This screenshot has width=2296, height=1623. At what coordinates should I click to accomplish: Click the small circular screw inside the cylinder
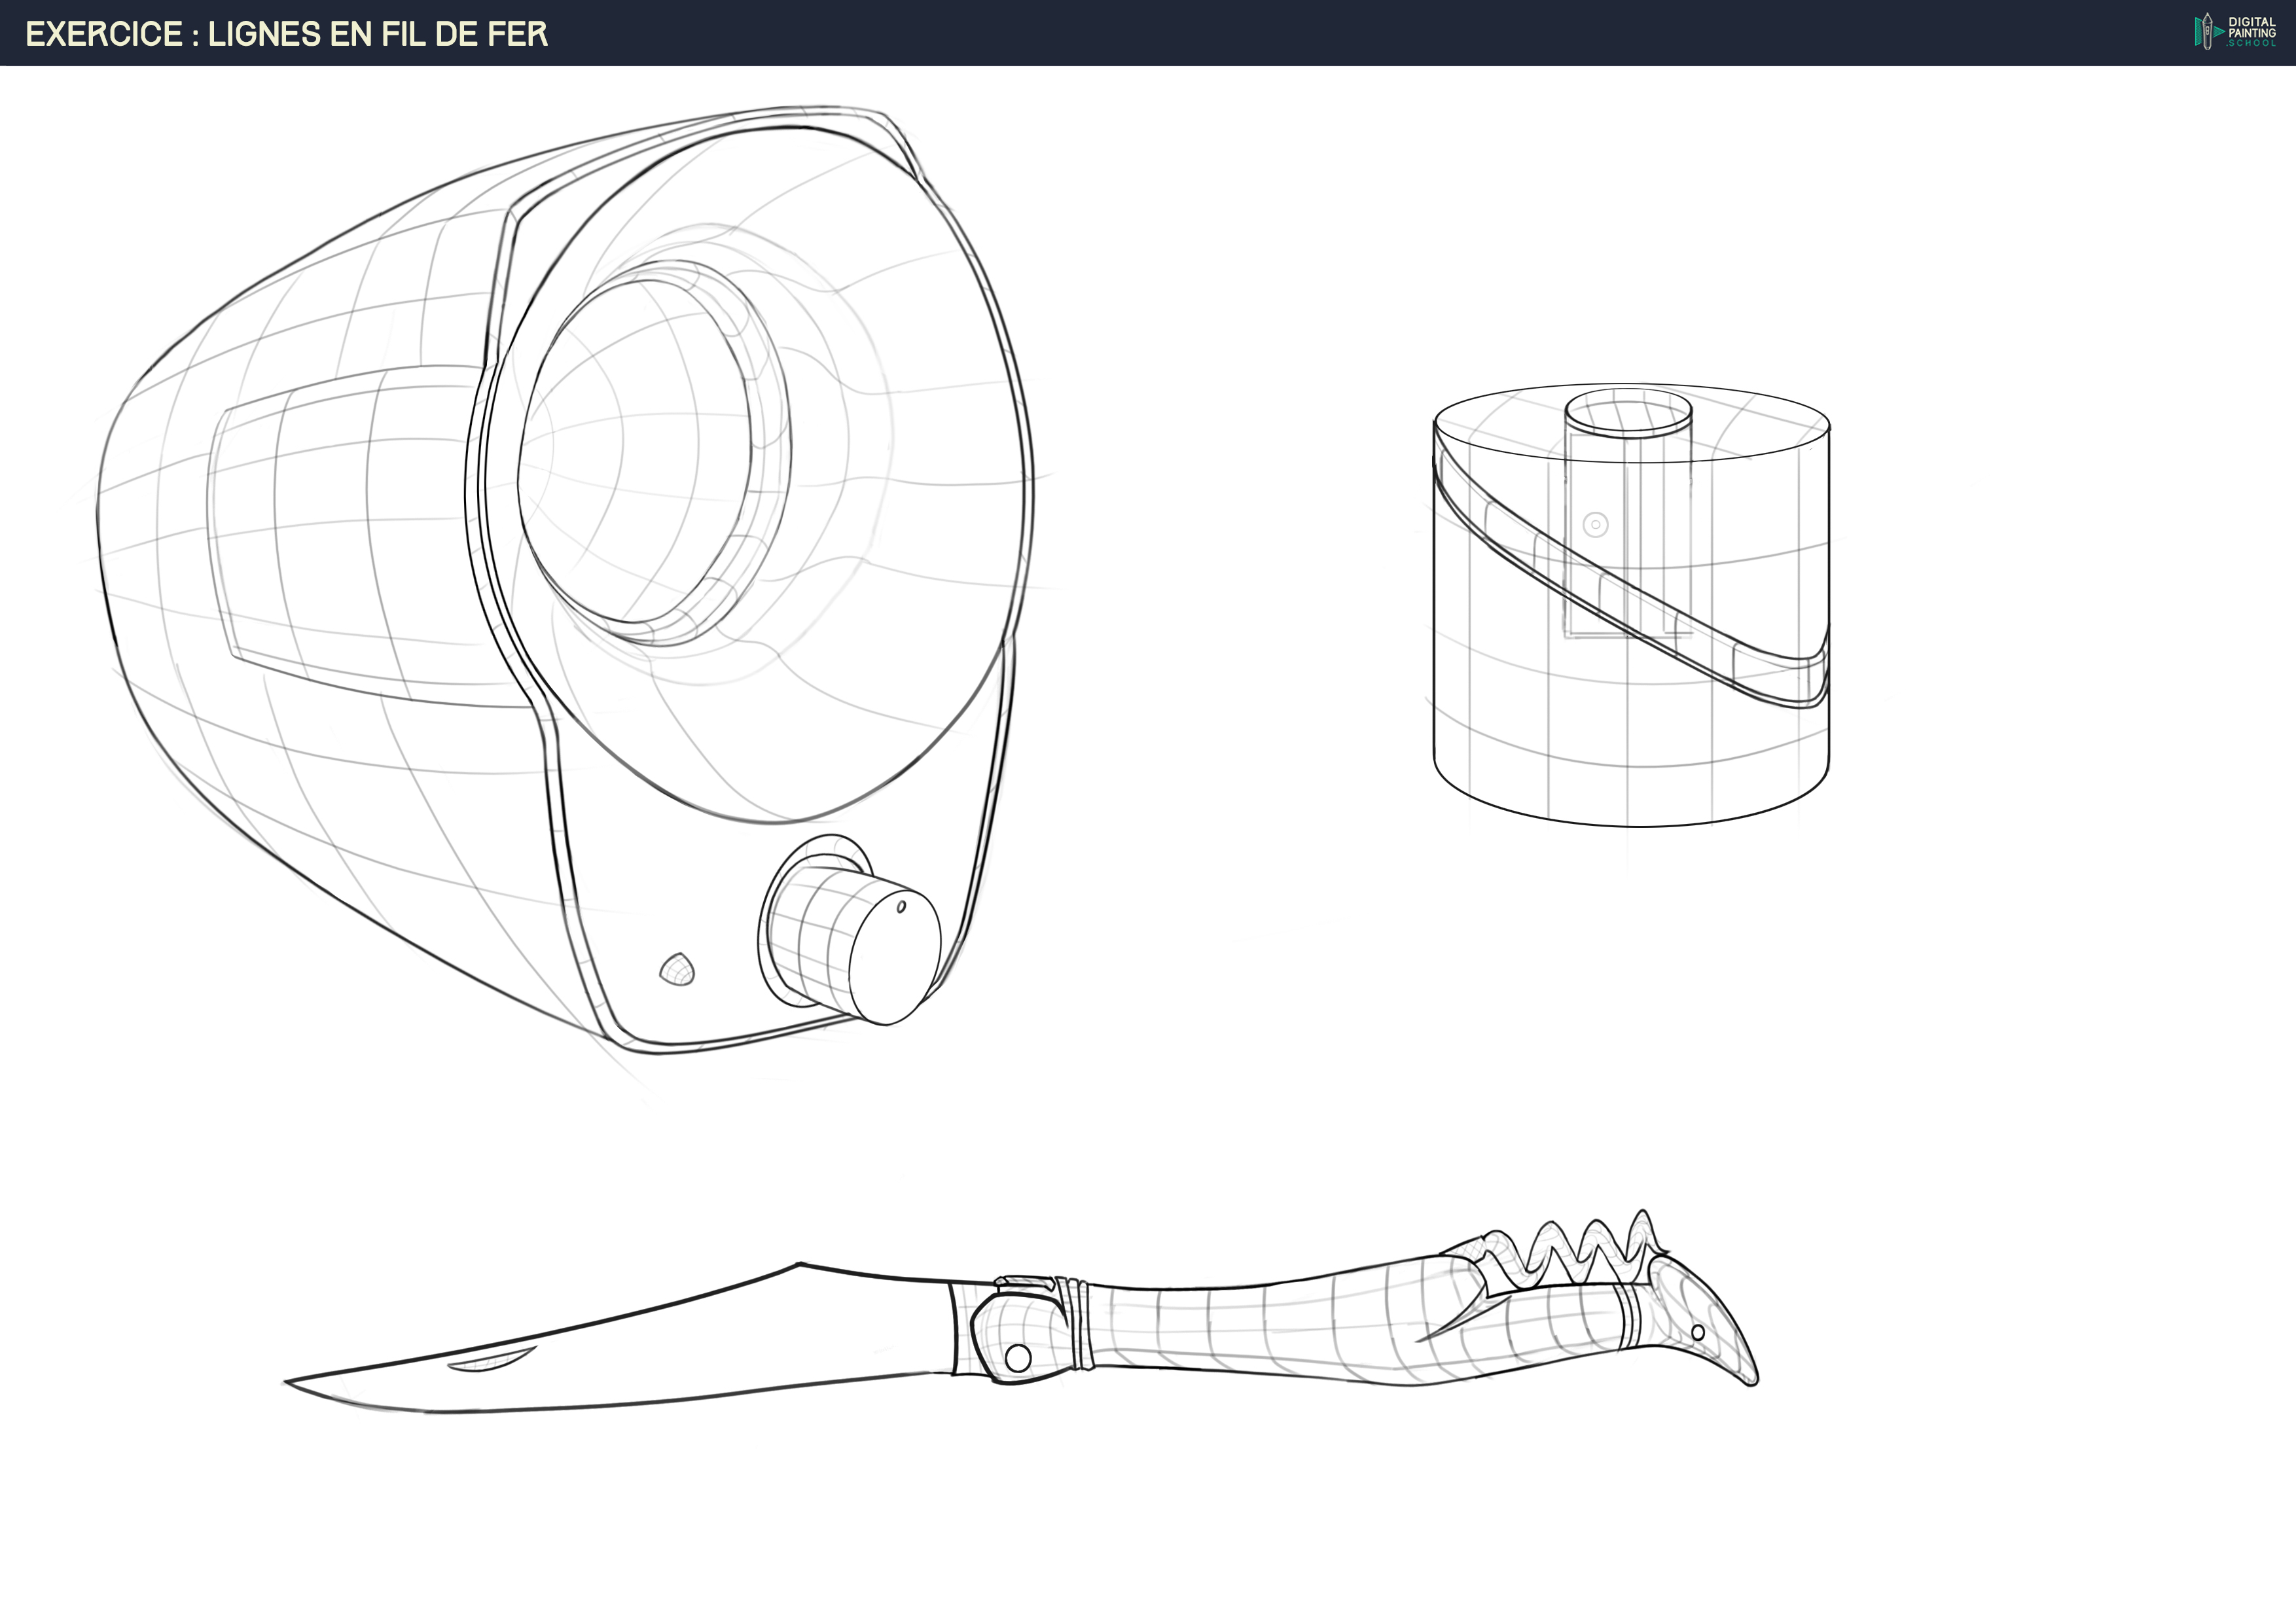[1596, 524]
